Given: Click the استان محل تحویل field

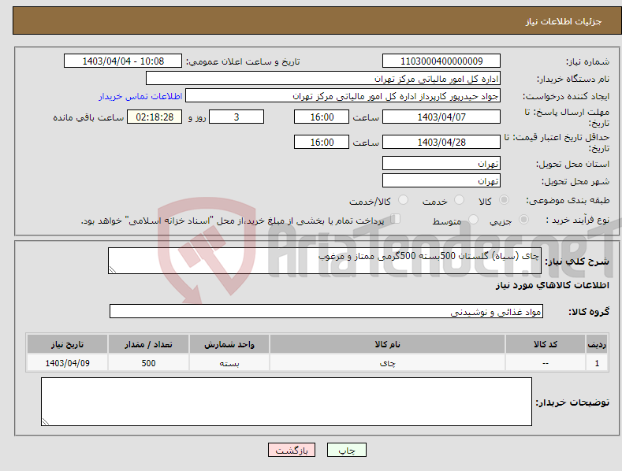Looking at the screenshot, I should (441, 163).
